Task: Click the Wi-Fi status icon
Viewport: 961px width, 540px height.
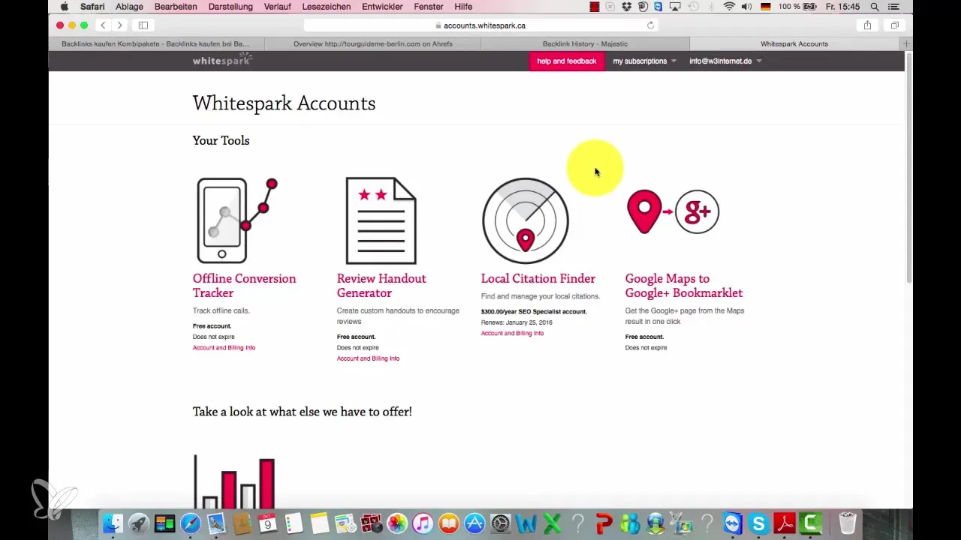Action: [x=729, y=7]
